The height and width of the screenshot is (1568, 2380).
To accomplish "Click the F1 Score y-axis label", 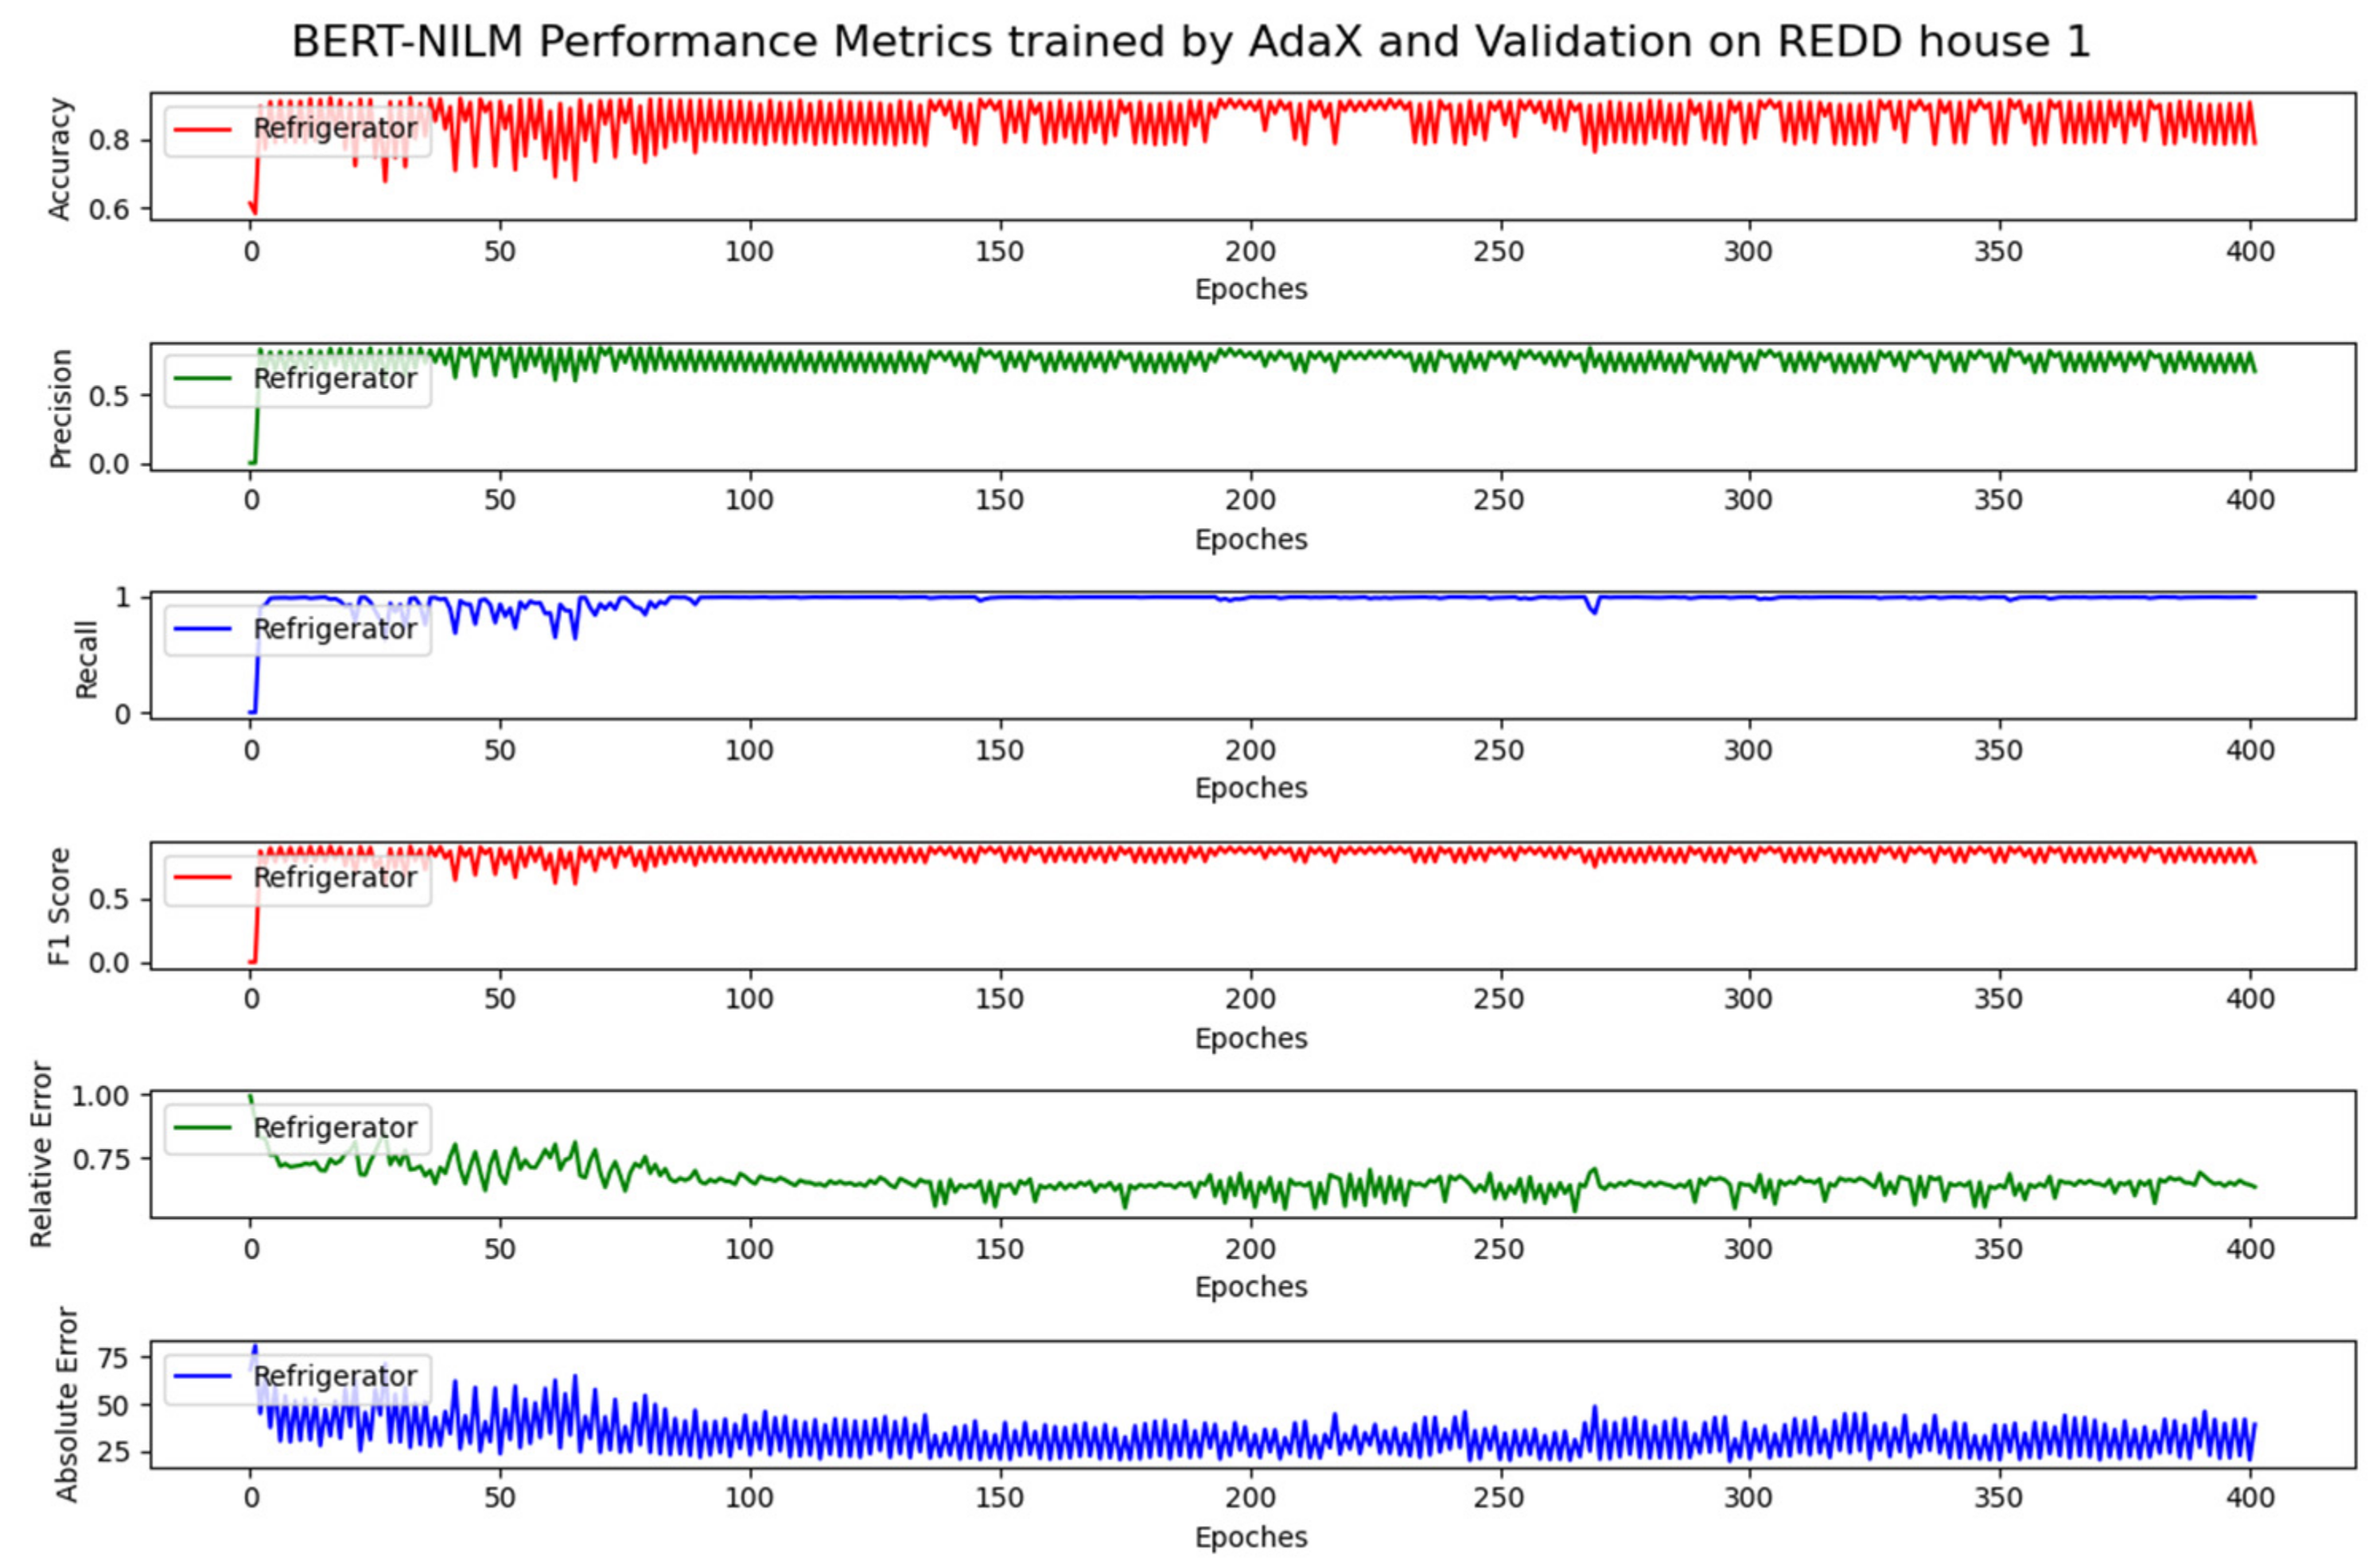I will 60,906.
